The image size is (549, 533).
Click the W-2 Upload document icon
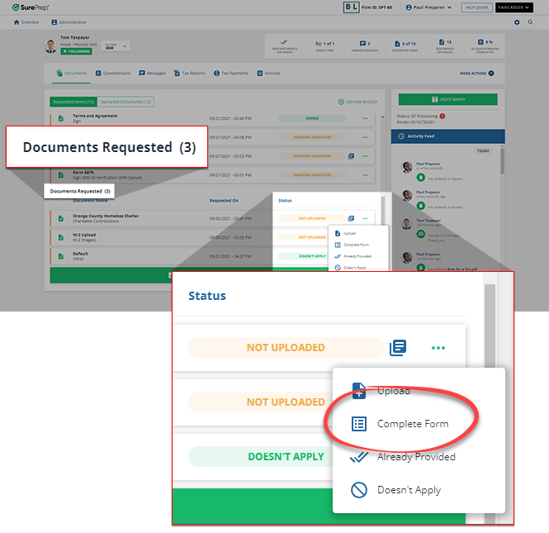[x=61, y=238]
